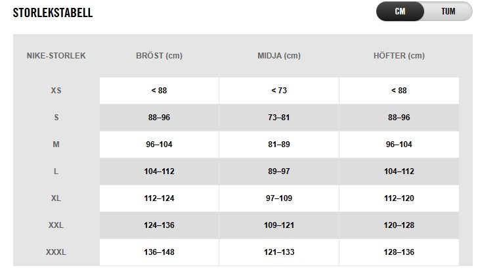This screenshot has width=478, height=270.
Task: Switch size units to TUM
Action: [448, 12]
